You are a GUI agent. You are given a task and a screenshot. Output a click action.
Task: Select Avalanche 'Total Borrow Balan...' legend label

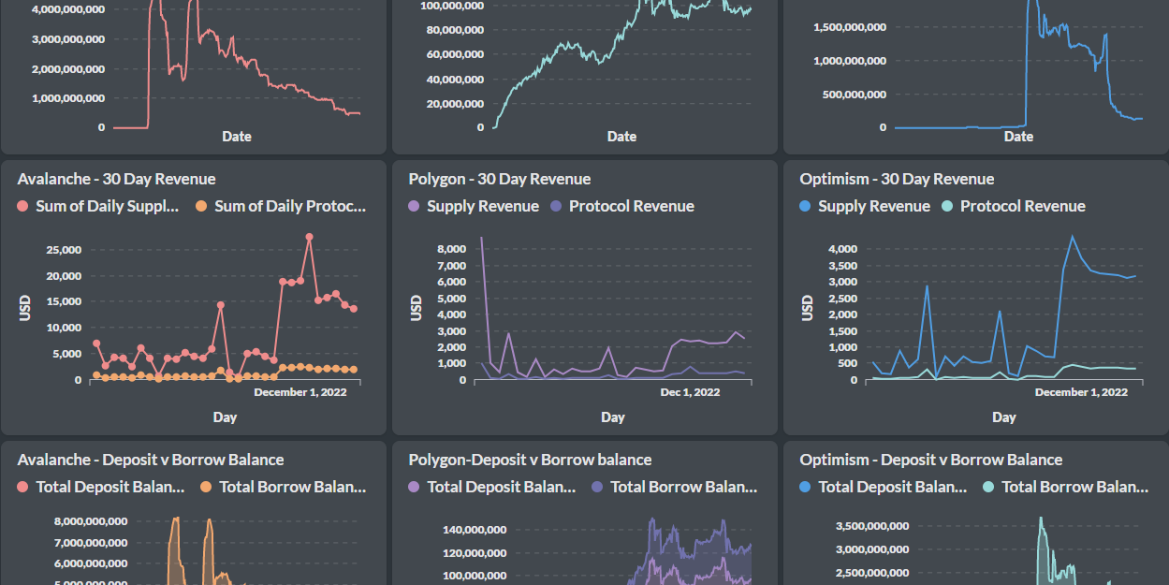293,487
